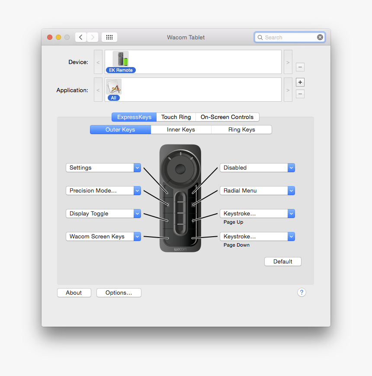Image resolution: width=372 pixels, height=376 pixels.
Task: Select the All applications icon
Action: [114, 87]
